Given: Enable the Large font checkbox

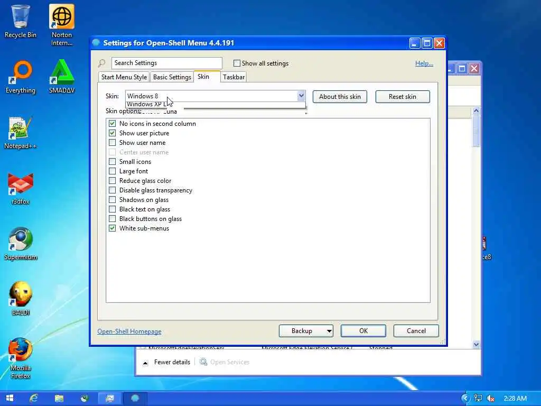Looking at the screenshot, I should (x=112, y=171).
